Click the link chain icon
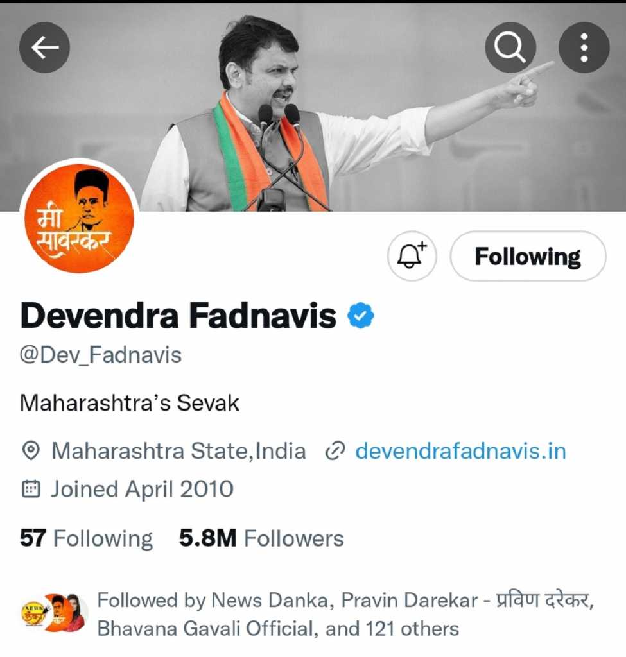 335,451
